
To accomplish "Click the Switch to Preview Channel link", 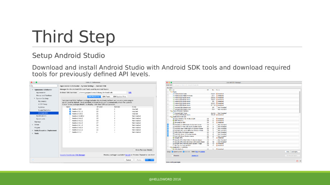I will coord(128,155).
